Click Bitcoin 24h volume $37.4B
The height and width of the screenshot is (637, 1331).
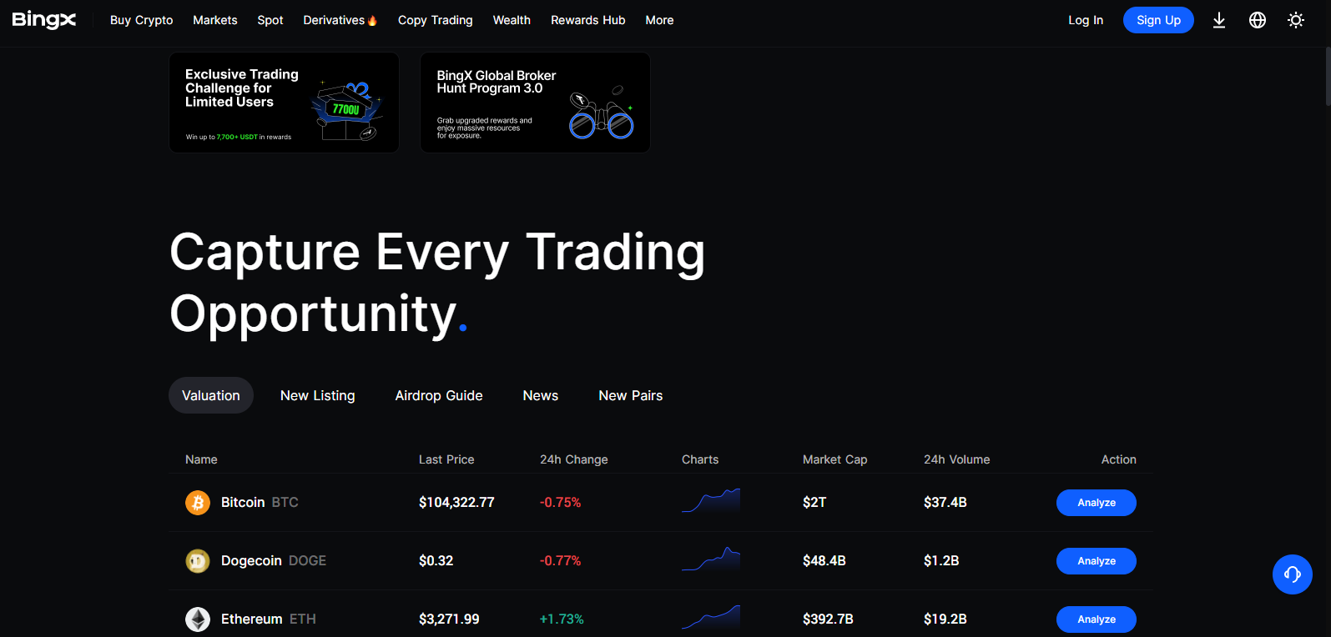pos(945,503)
